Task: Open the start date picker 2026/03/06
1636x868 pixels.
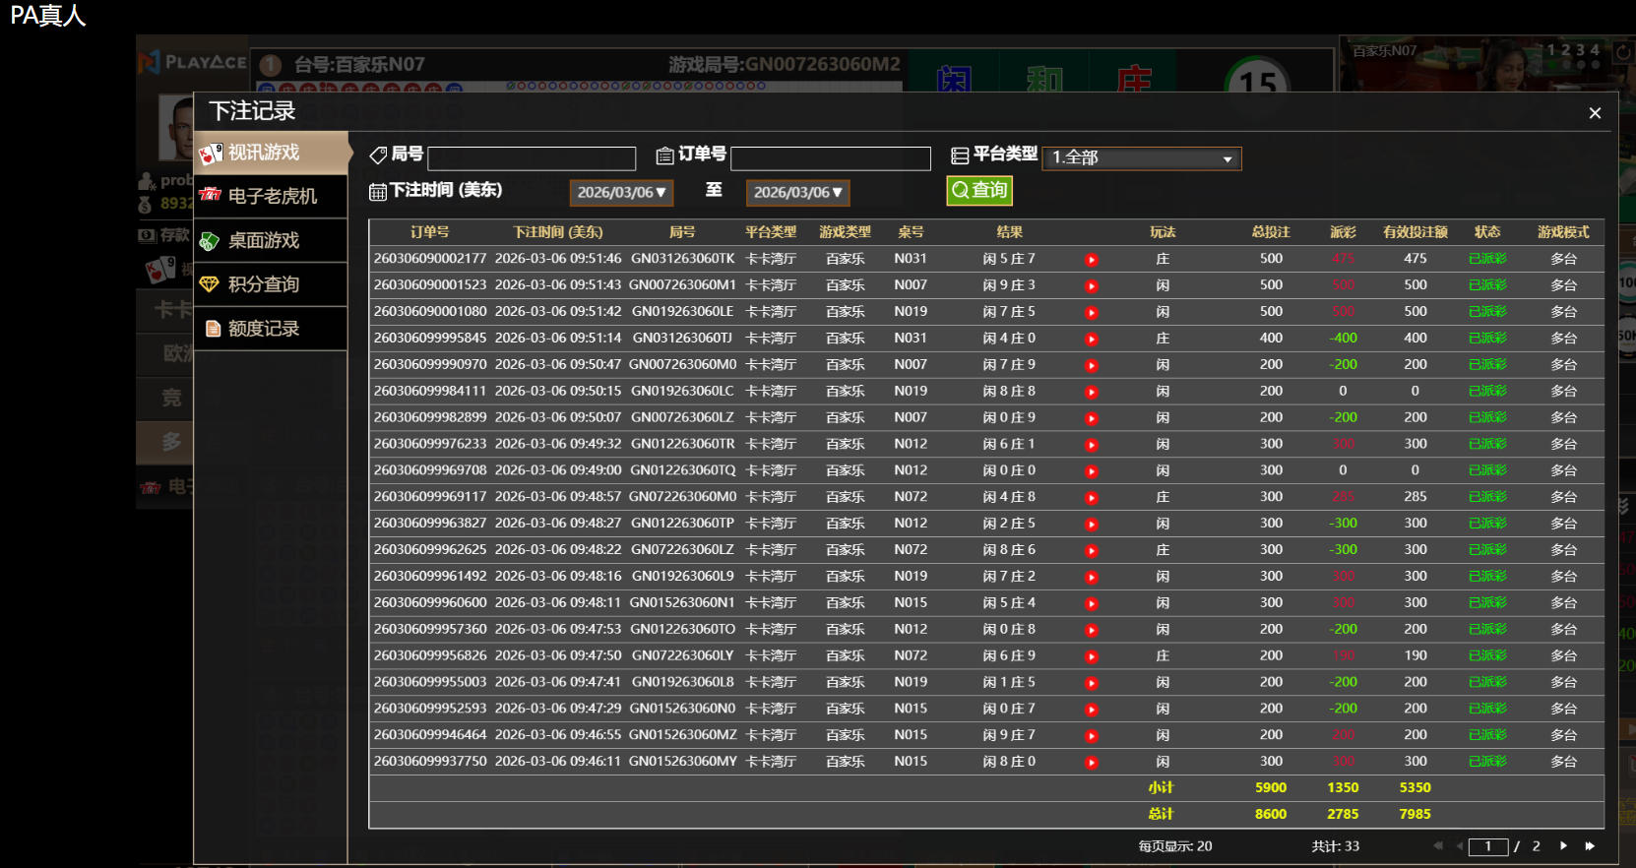Action: click(x=621, y=193)
